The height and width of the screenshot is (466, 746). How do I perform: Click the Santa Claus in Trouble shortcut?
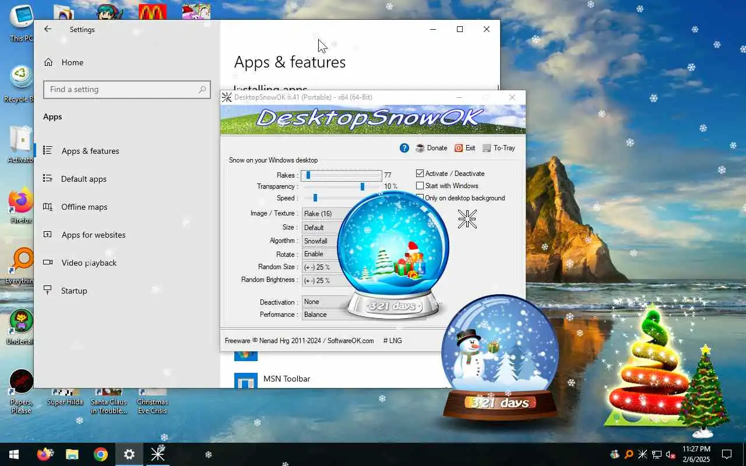click(108, 401)
